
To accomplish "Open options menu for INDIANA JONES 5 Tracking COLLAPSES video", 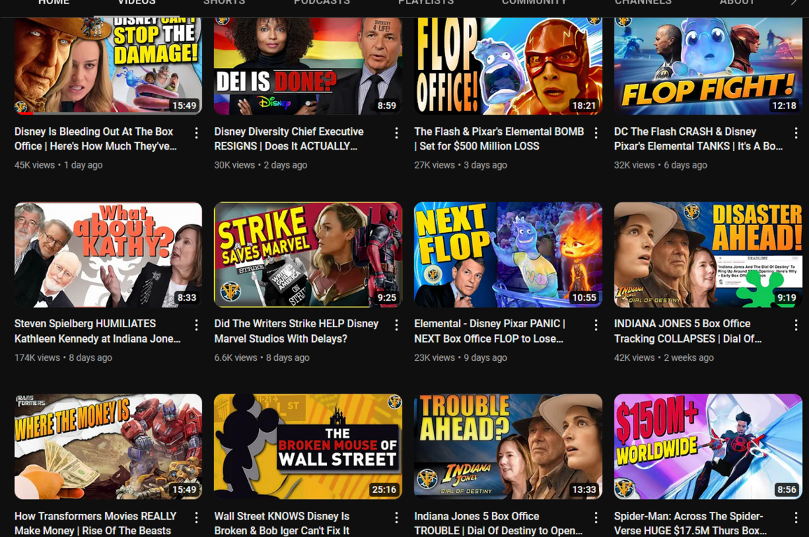I will pyautogui.click(x=796, y=324).
